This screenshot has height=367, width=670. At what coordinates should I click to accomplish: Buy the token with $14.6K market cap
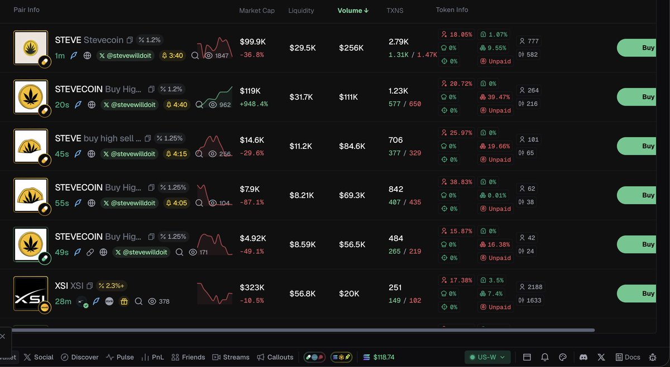pos(636,146)
